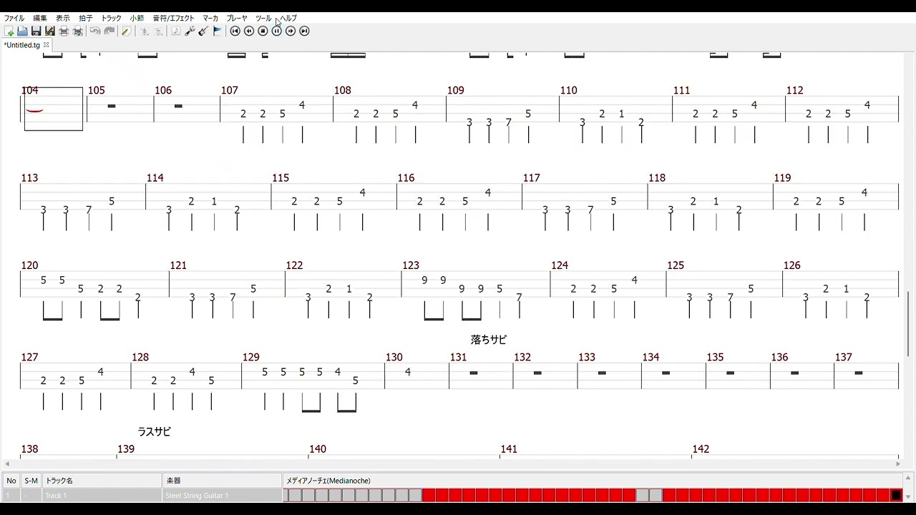Pause playback

(x=276, y=31)
